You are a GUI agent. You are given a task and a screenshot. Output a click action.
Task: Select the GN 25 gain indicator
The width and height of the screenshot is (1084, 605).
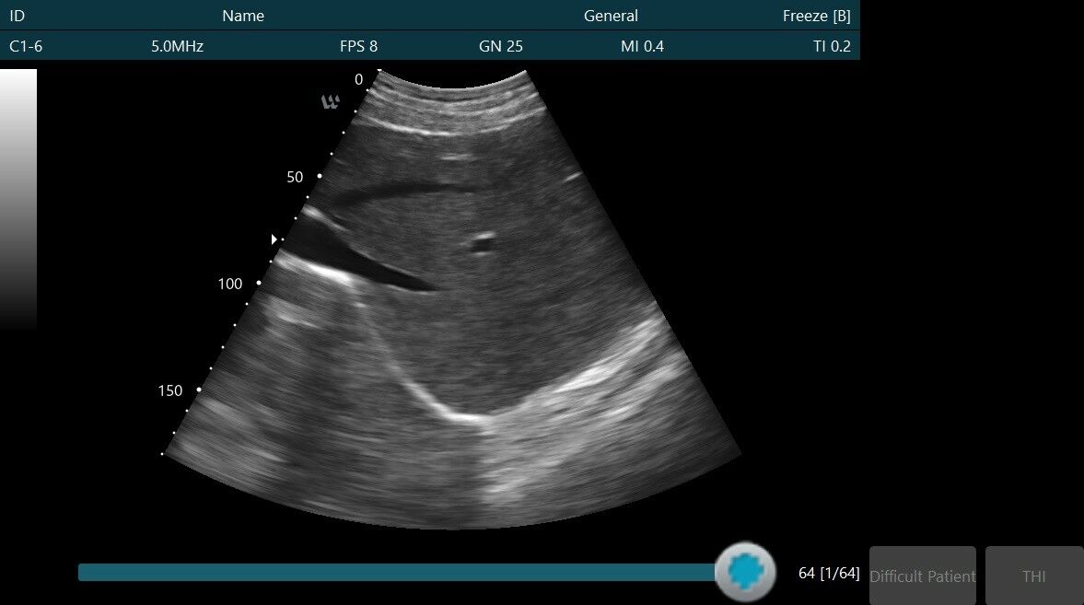click(x=502, y=46)
